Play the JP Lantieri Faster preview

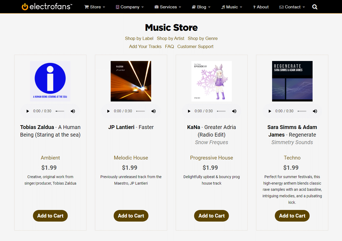click(109, 111)
